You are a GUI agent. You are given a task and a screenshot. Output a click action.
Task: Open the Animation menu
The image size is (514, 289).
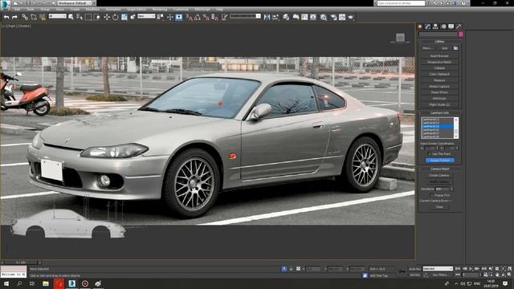coord(112,10)
